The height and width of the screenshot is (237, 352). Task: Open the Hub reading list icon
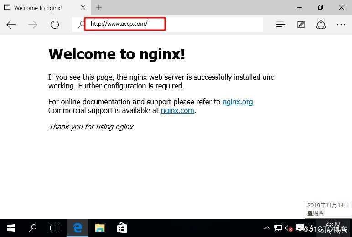point(280,24)
